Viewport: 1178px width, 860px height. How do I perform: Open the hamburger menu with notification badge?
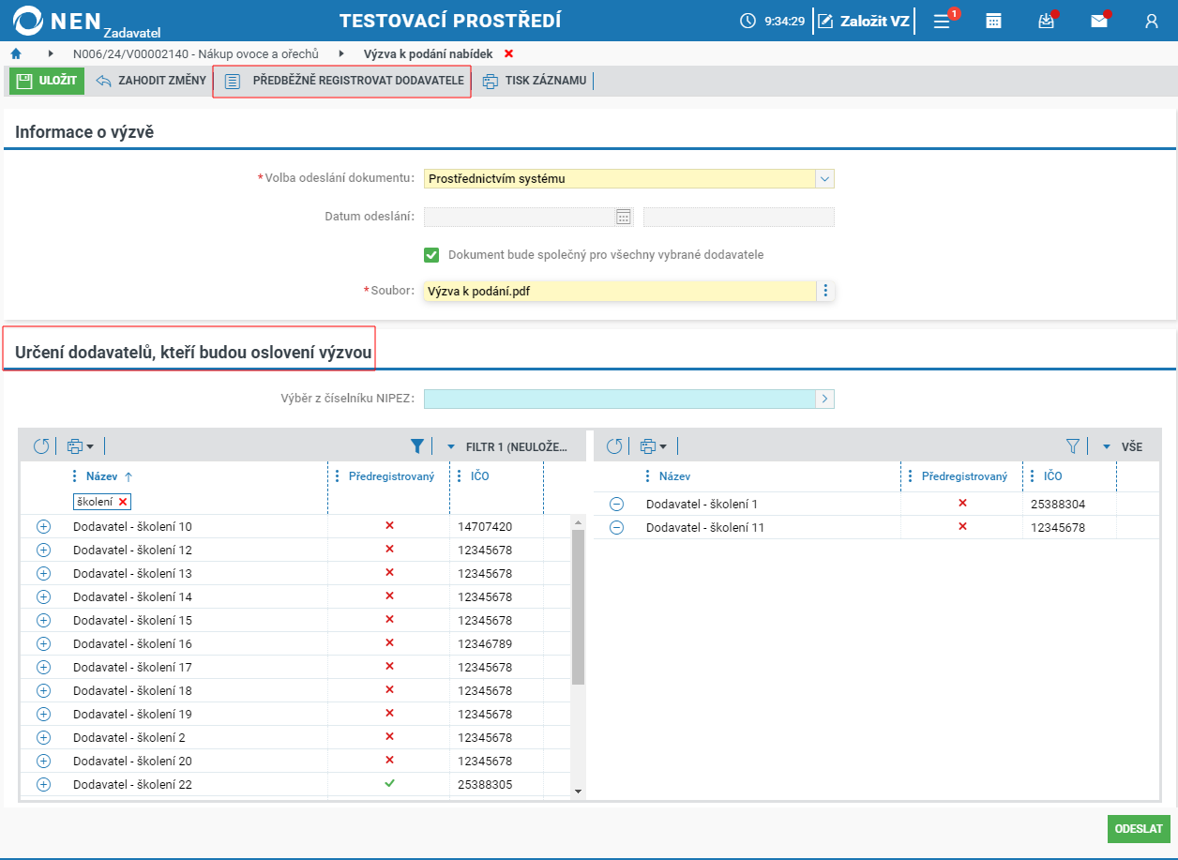pyautogui.click(x=943, y=21)
